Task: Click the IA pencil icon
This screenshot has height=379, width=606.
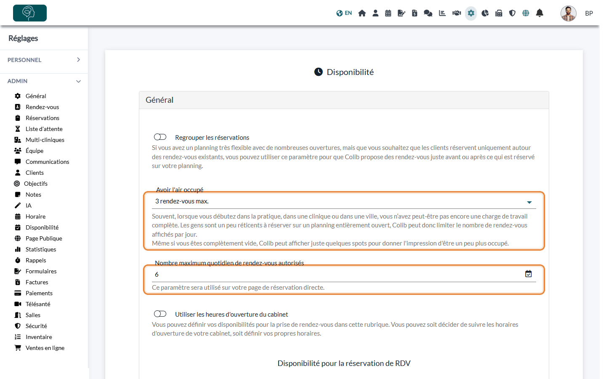Action: pyautogui.click(x=18, y=206)
